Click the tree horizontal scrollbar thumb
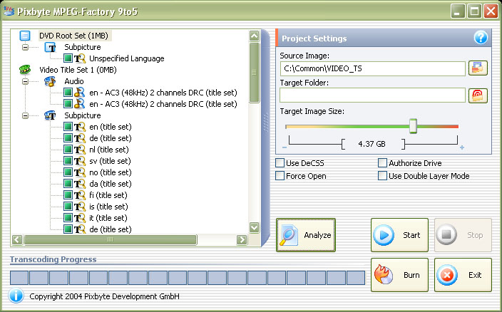502x312 pixels. coord(111,239)
